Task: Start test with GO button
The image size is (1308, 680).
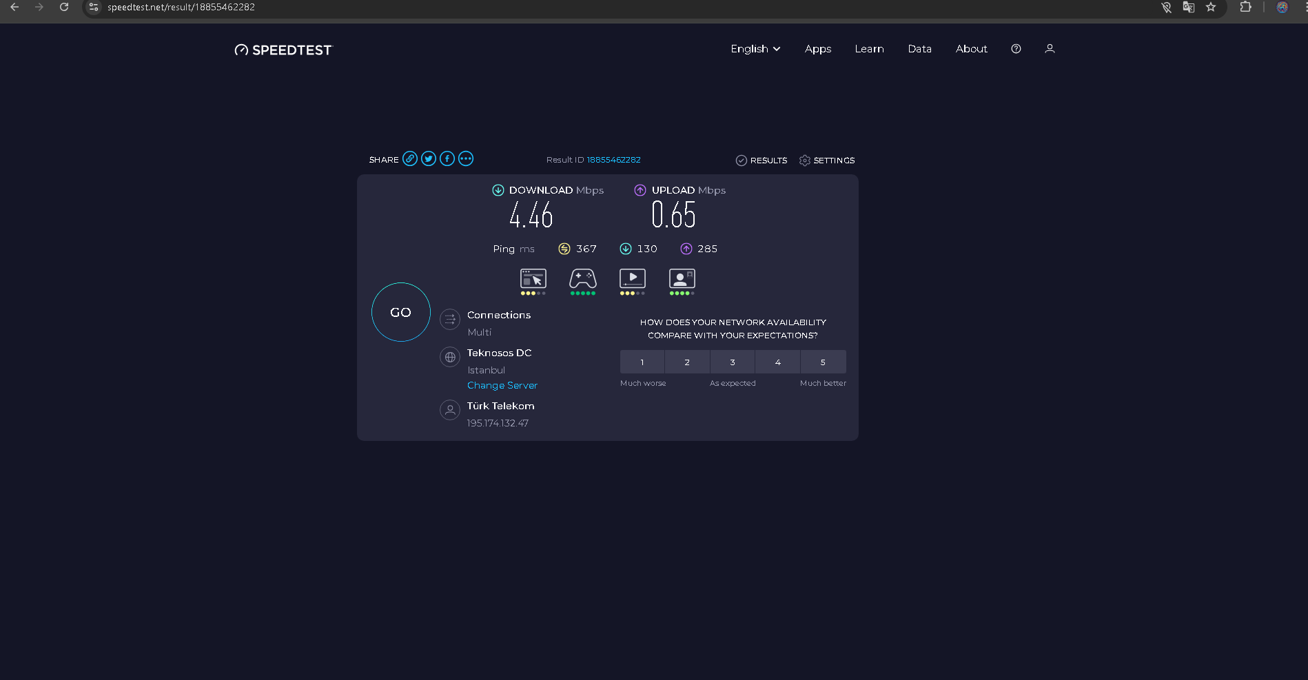Action: [401, 312]
